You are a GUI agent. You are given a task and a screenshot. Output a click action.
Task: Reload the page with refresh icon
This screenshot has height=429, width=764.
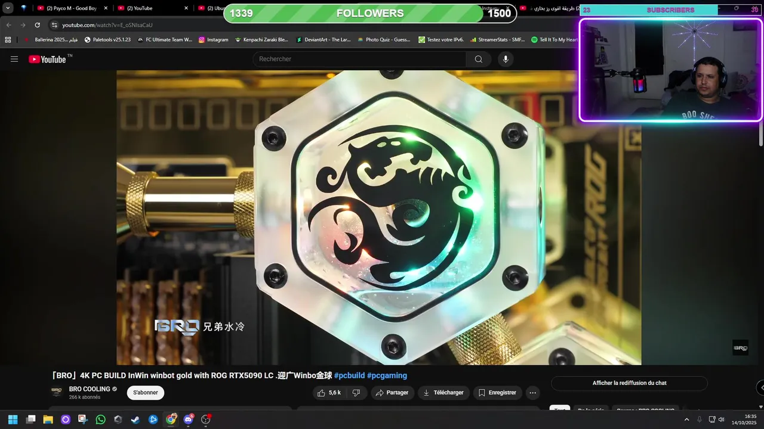(x=38, y=25)
